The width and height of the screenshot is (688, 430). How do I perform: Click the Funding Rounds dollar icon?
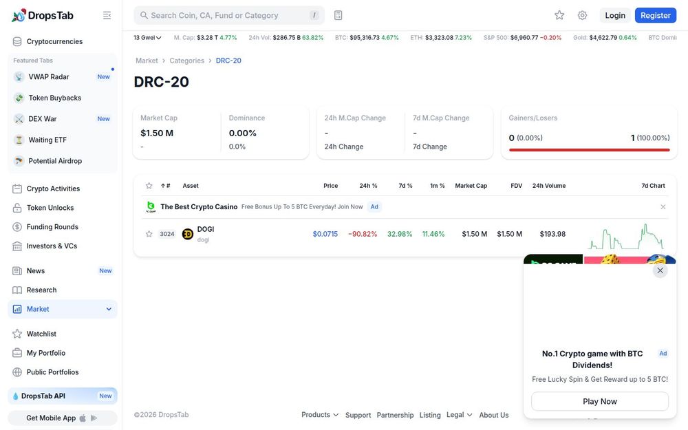17,227
